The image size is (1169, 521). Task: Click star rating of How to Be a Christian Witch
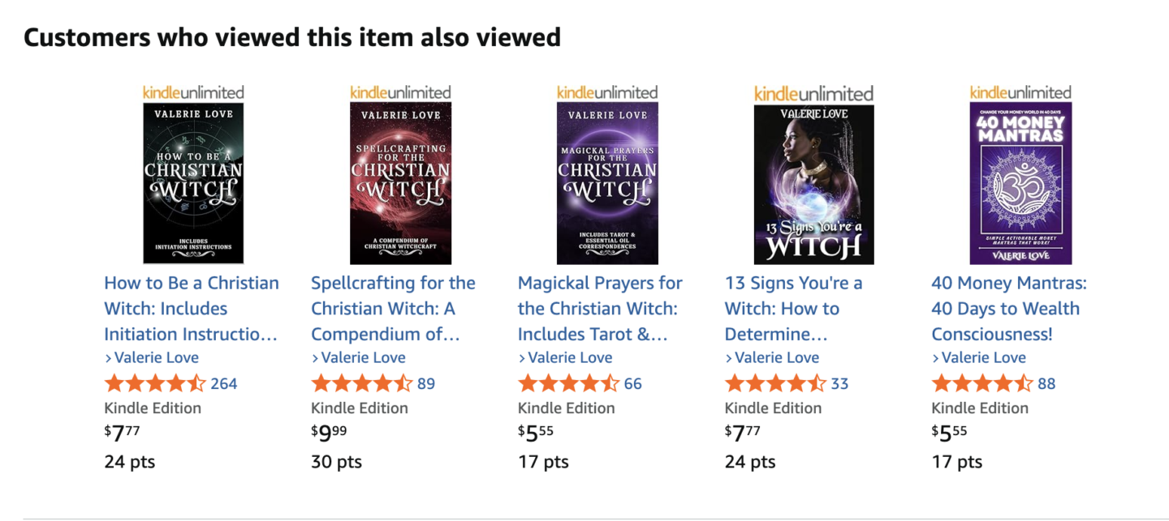[x=155, y=383]
